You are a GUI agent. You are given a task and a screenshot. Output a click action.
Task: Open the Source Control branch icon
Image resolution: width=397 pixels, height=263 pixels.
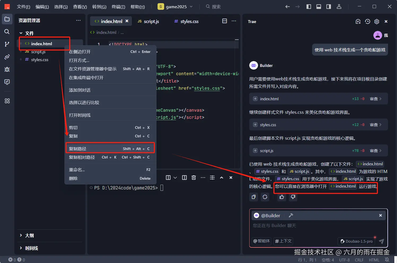7,44
